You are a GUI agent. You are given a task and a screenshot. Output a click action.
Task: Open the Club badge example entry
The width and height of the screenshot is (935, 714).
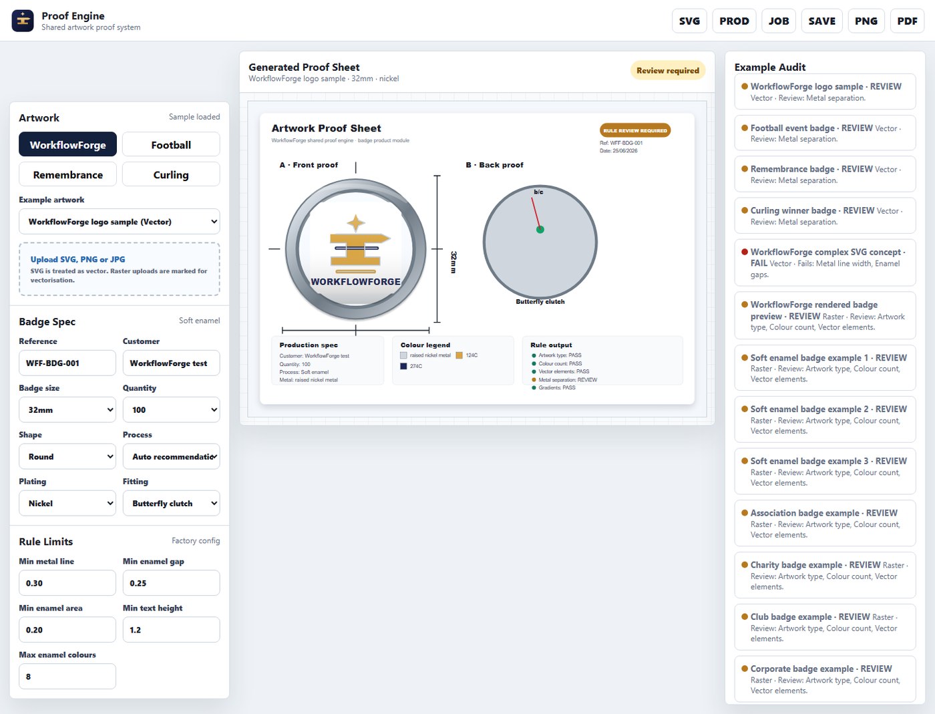pyautogui.click(x=825, y=627)
